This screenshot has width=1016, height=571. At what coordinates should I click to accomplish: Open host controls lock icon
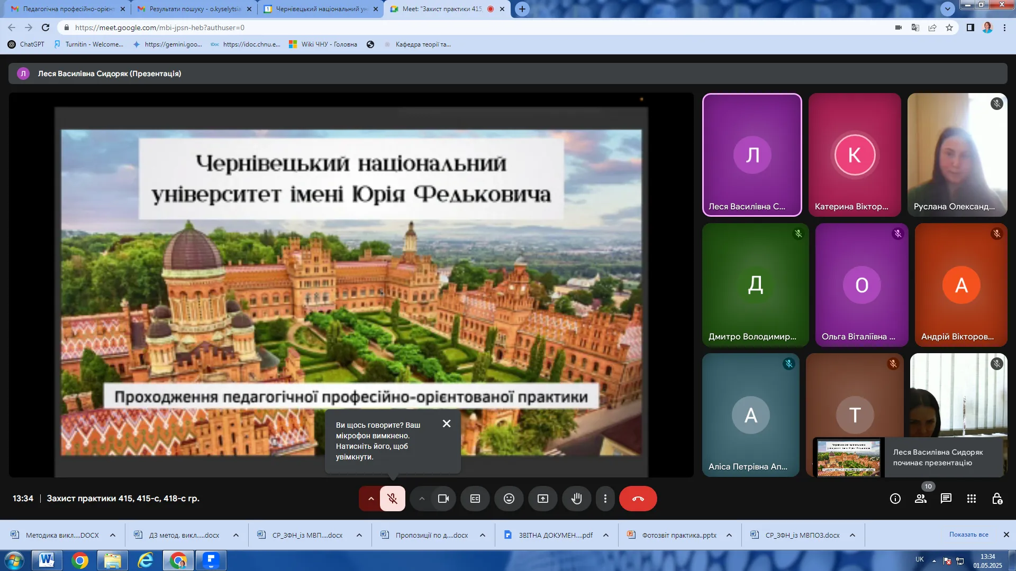point(997,499)
